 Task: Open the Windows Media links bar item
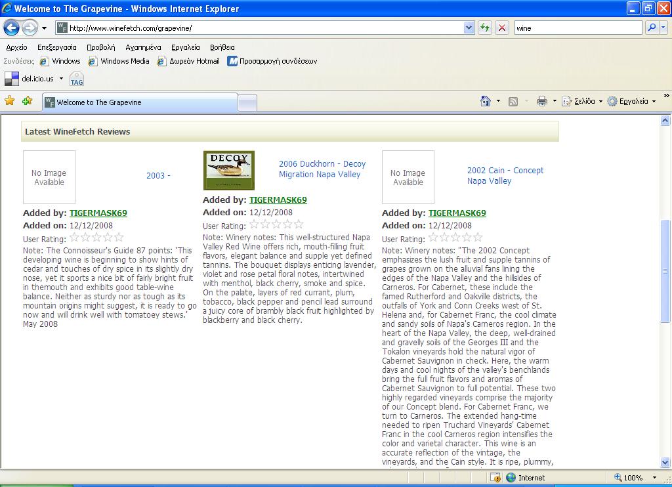coord(119,61)
